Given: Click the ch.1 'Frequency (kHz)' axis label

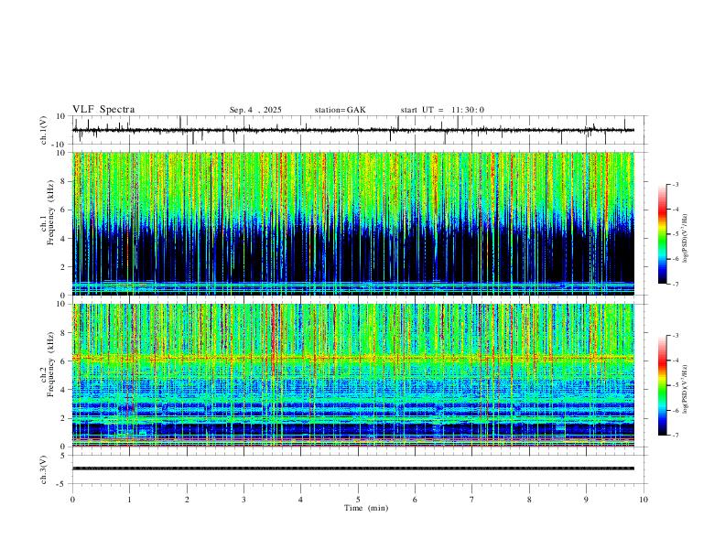Looking at the screenshot, I should pyautogui.click(x=50, y=212).
